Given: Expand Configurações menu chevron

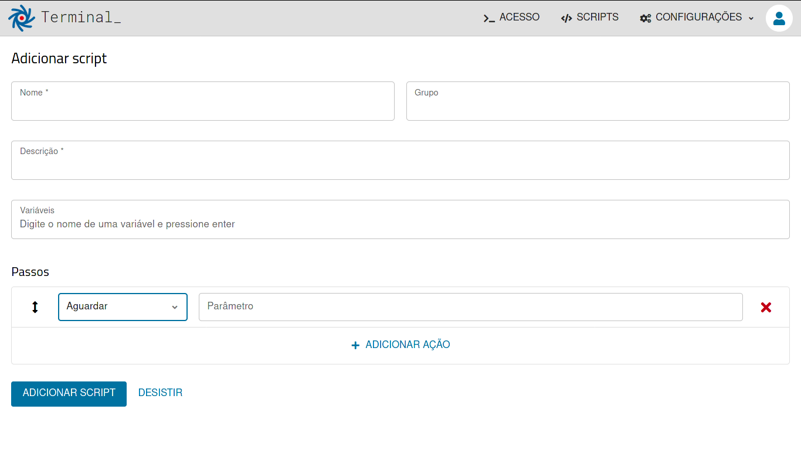Looking at the screenshot, I should coord(751,18).
